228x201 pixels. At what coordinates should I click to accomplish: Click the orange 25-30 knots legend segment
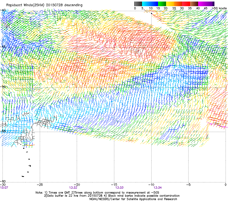pos(178,4)
